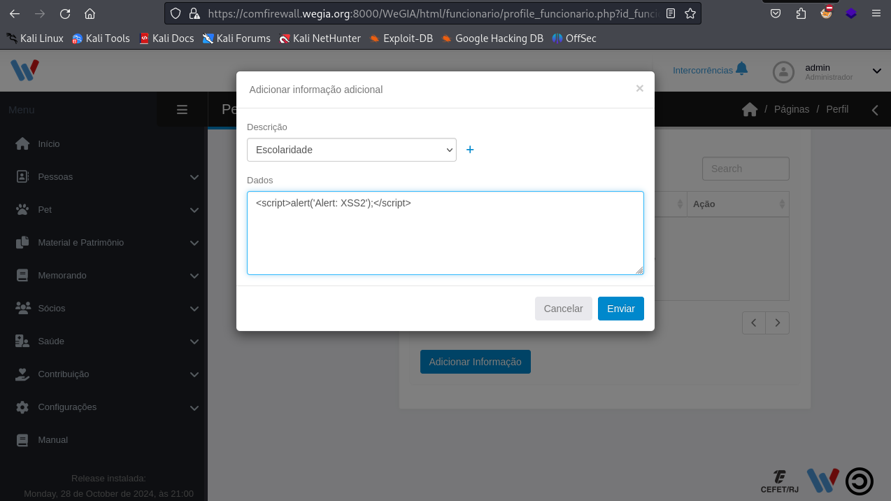Sort table by Ação column header
The height and width of the screenshot is (501, 891).
tap(738, 204)
